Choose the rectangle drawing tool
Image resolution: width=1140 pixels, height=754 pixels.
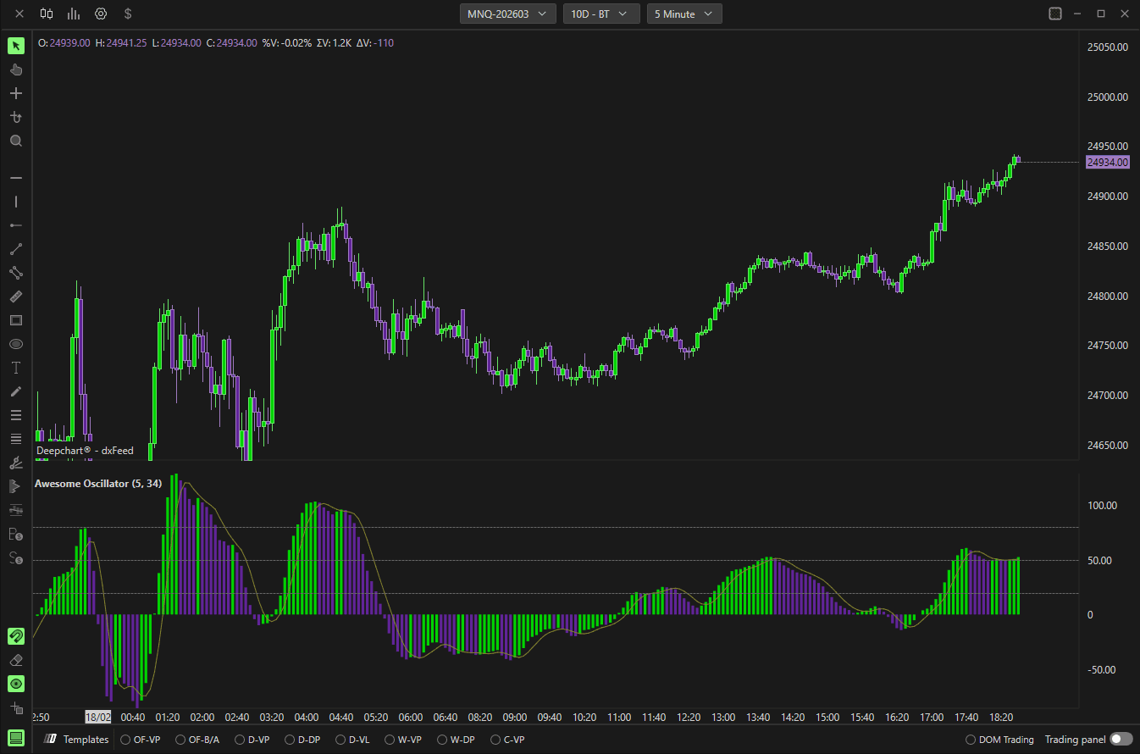(x=16, y=320)
